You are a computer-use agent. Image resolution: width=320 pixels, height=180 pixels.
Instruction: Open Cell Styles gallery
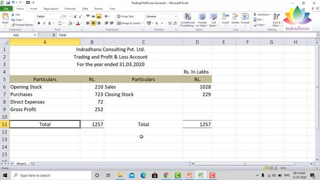(213, 19)
